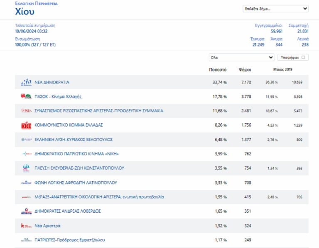Click the Εγγεγραμμένοι value 59.961
This screenshot has width=319, height=248.
tap(277, 31)
